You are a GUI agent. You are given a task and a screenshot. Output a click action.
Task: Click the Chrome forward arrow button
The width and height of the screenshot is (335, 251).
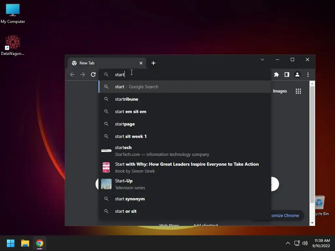[83, 75]
